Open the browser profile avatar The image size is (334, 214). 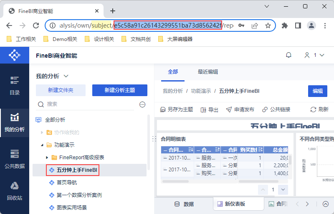point(311,25)
